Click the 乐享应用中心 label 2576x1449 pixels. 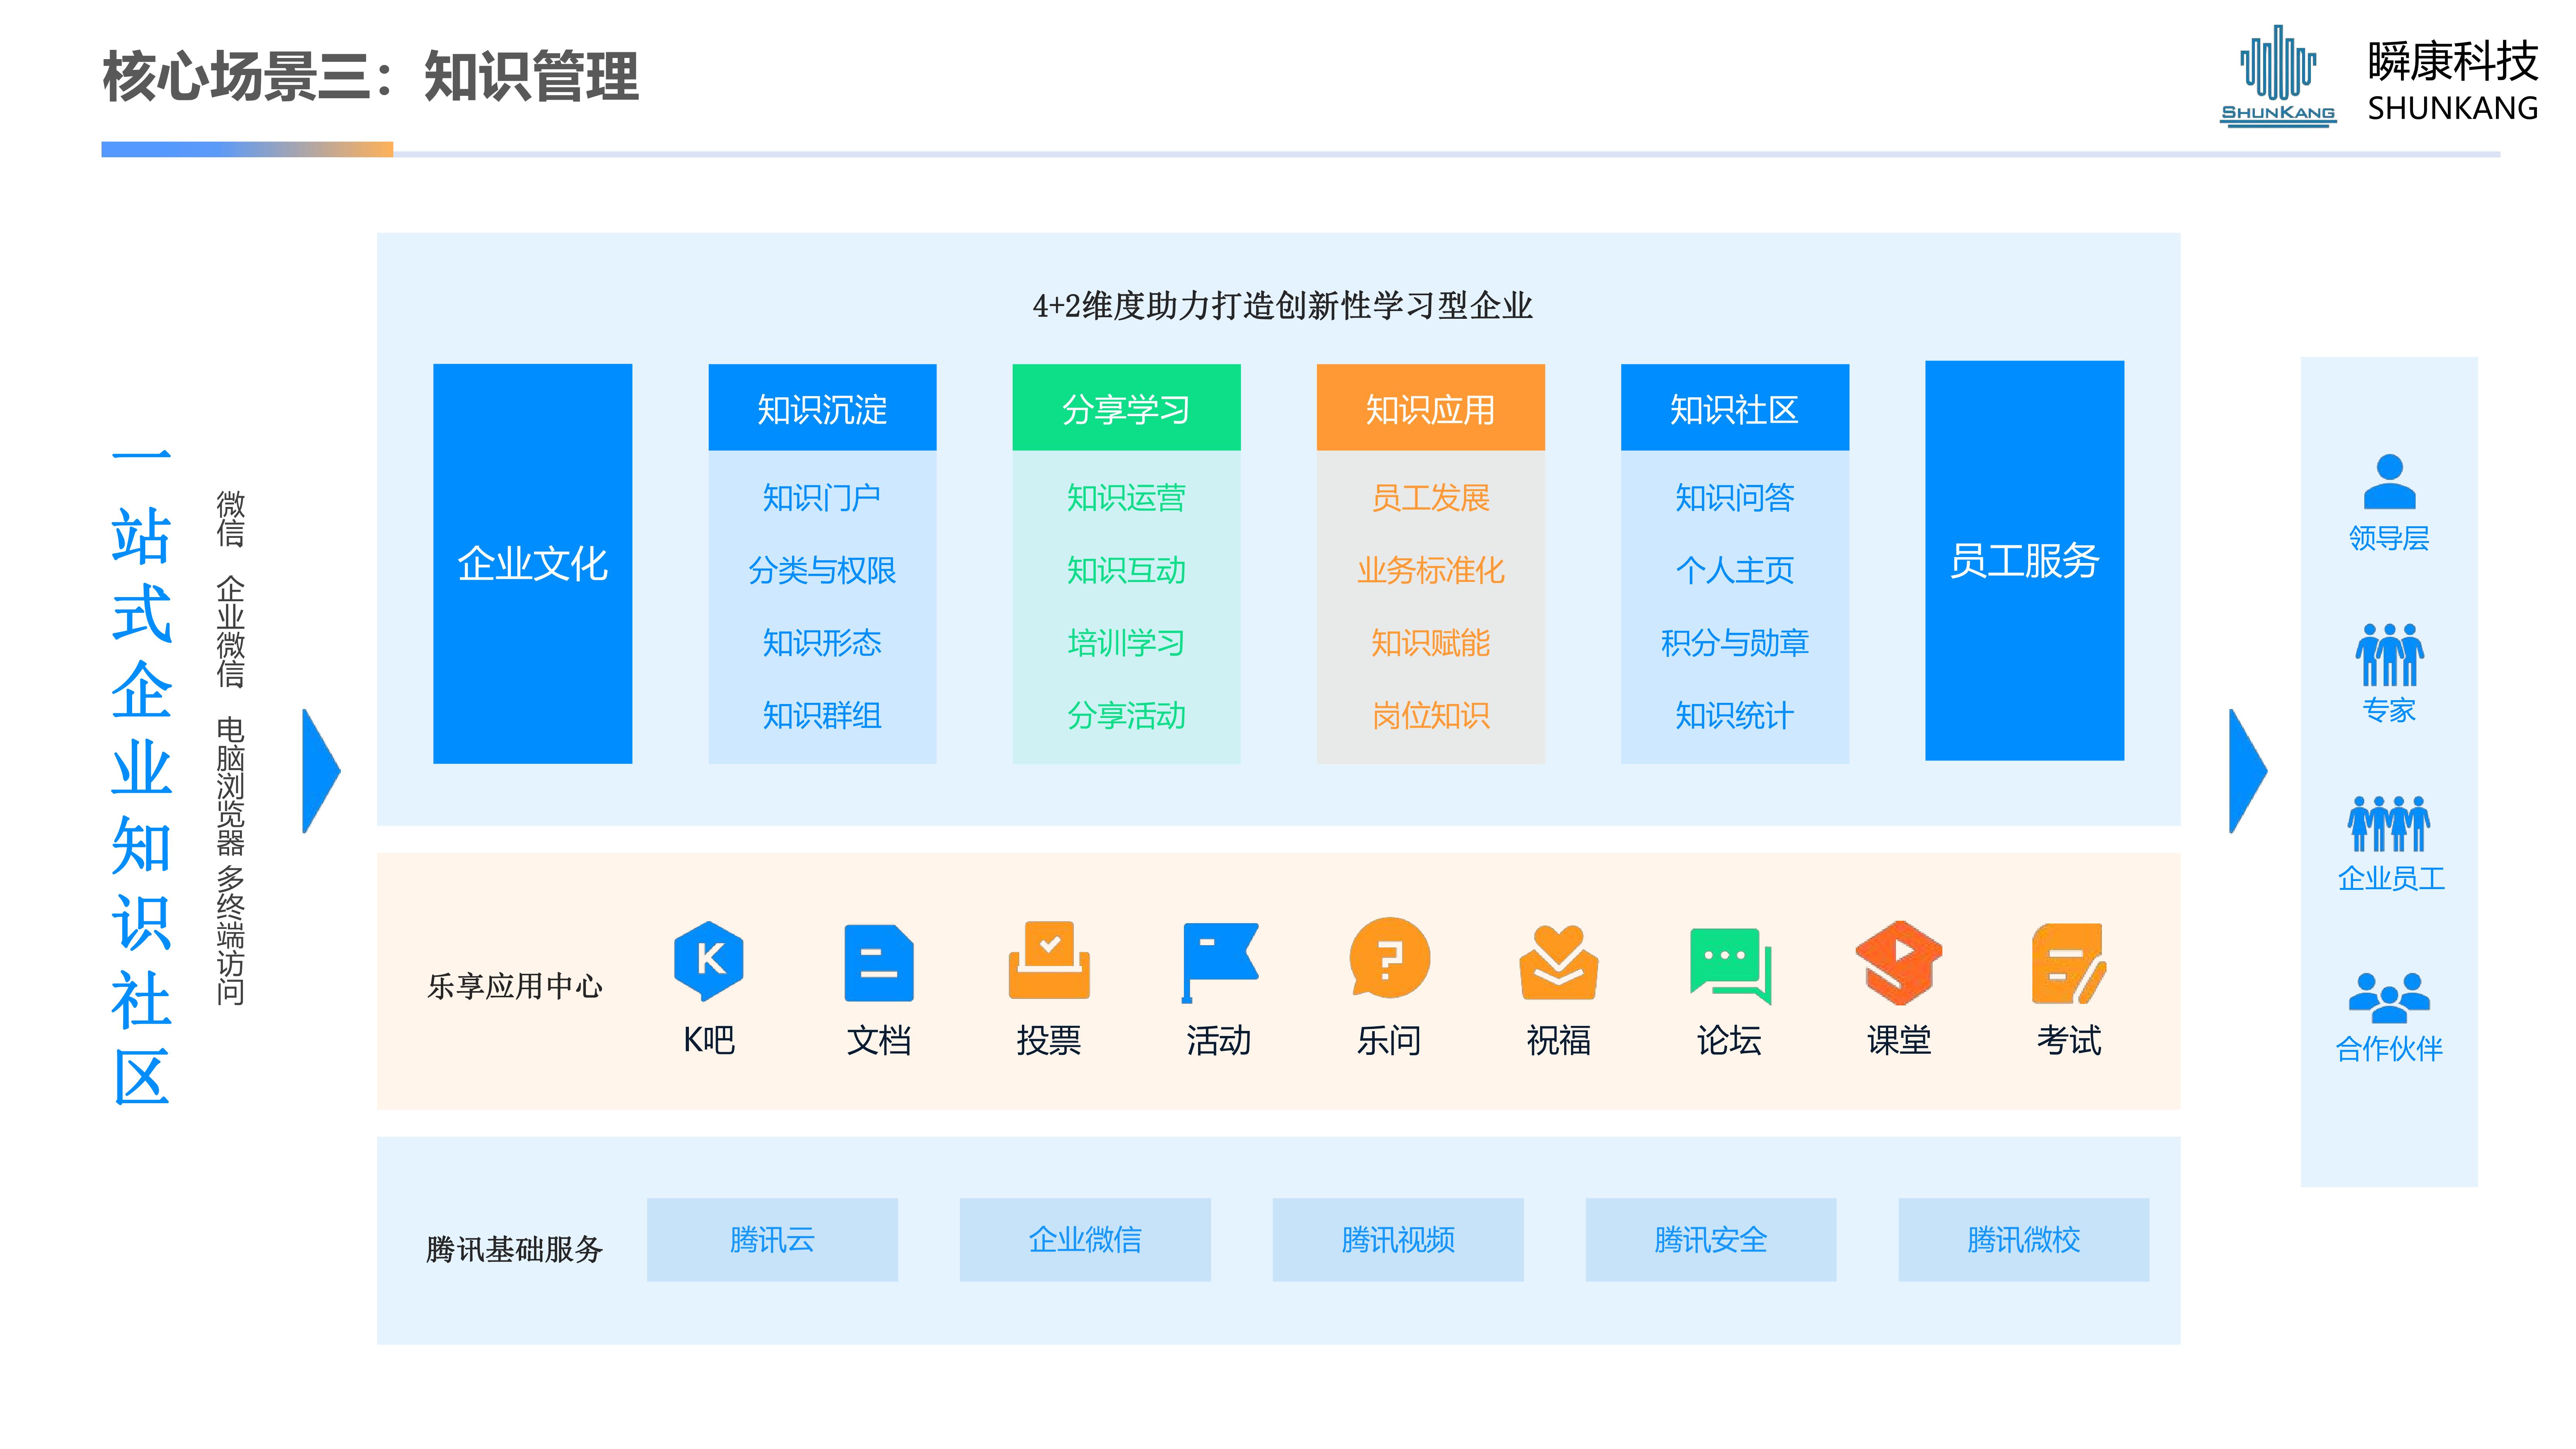point(515,986)
